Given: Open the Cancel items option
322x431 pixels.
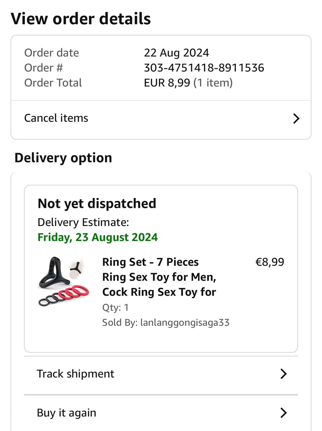Looking at the screenshot, I should point(56,118).
